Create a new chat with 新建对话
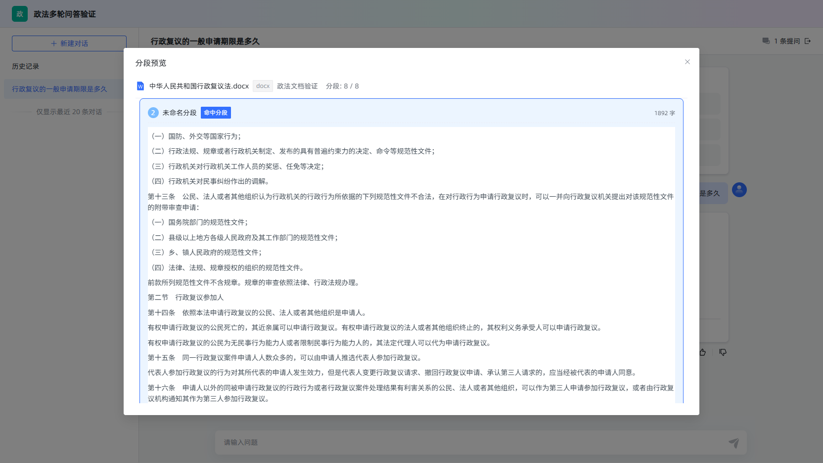 click(x=69, y=43)
